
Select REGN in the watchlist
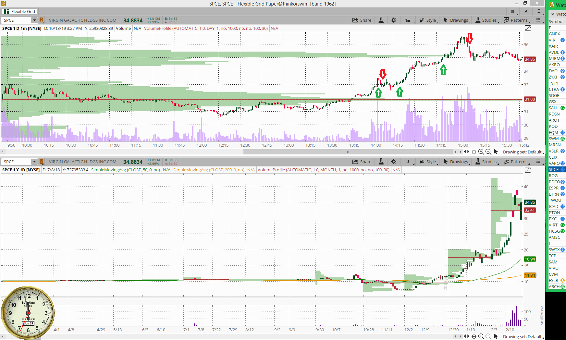coord(554,114)
